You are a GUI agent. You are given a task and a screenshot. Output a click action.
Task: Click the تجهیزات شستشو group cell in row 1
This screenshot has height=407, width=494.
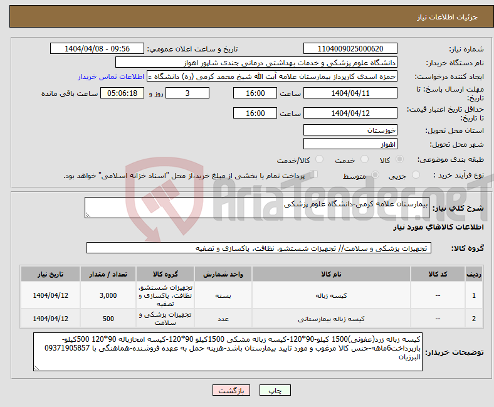point(165,295)
